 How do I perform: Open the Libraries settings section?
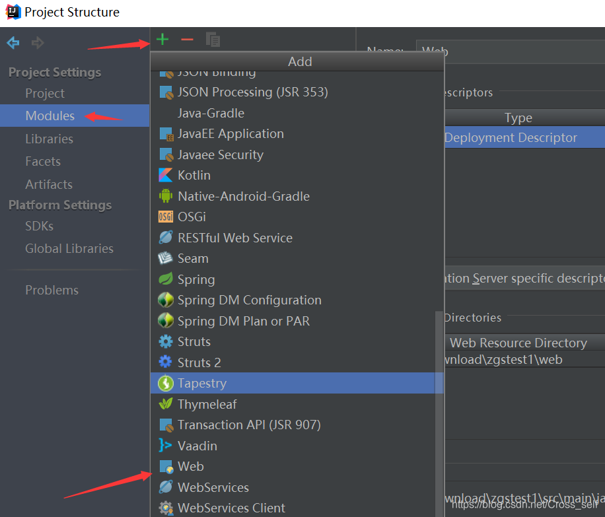pyautogui.click(x=49, y=139)
